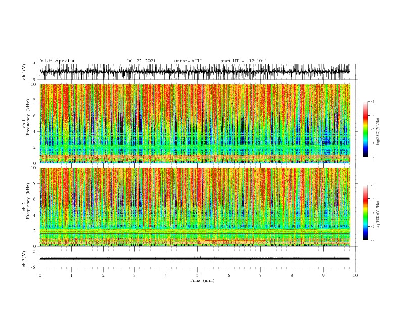Click the ch.2 colorbar "log(PSD)(V²/Hz)" label

378,215
